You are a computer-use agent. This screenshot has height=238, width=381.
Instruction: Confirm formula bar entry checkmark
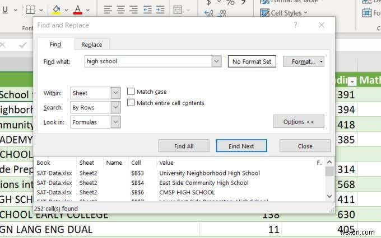(22, 45)
